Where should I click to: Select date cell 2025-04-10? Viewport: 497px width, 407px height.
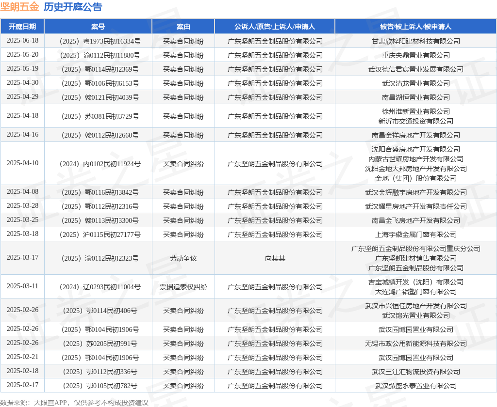22,163
